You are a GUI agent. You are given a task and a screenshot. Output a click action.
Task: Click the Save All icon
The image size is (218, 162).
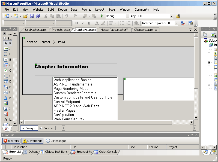click(x=38, y=16)
